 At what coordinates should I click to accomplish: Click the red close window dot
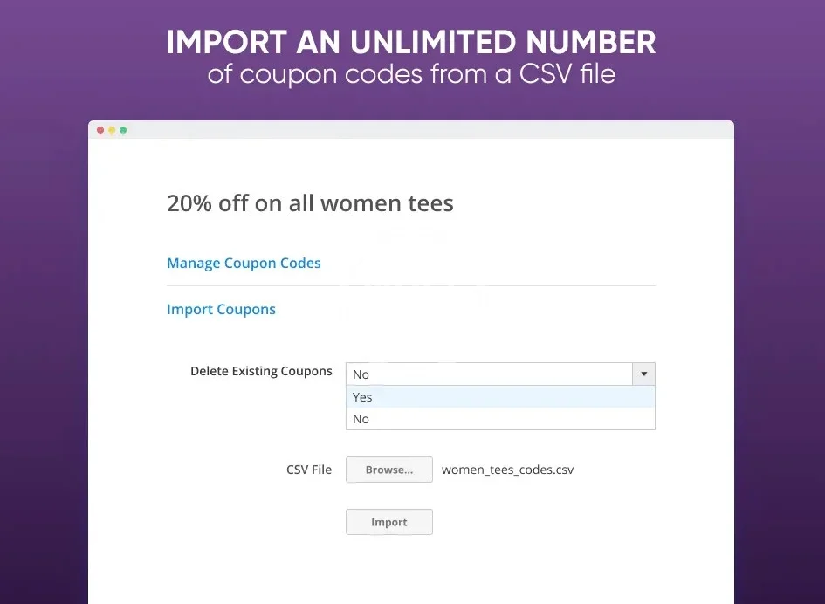click(x=100, y=130)
